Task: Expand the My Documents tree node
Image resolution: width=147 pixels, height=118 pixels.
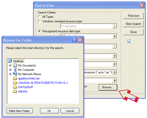Action: tap(10, 65)
